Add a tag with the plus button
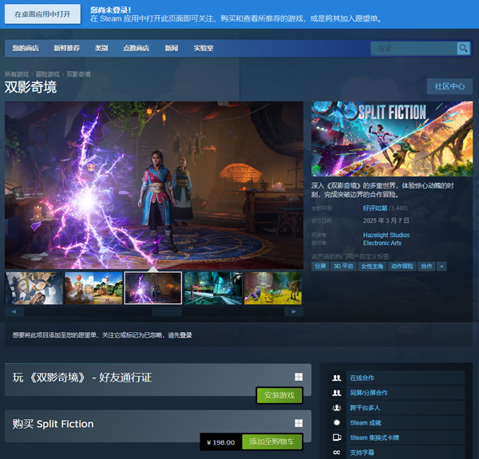The height and width of the screenshot is (459, 479). tap(441, 267)
